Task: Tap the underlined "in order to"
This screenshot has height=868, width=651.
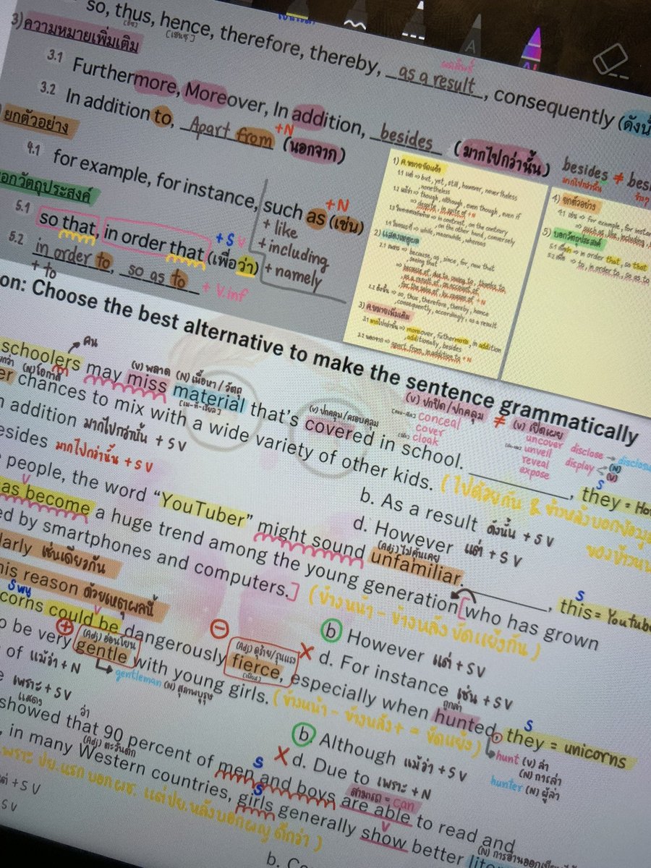Action: tap(72, 255)
